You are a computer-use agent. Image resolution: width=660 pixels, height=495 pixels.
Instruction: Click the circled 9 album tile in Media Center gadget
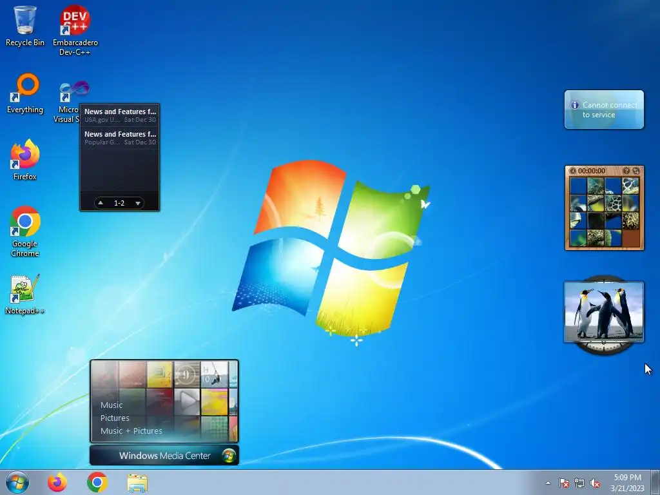point(187,374)
